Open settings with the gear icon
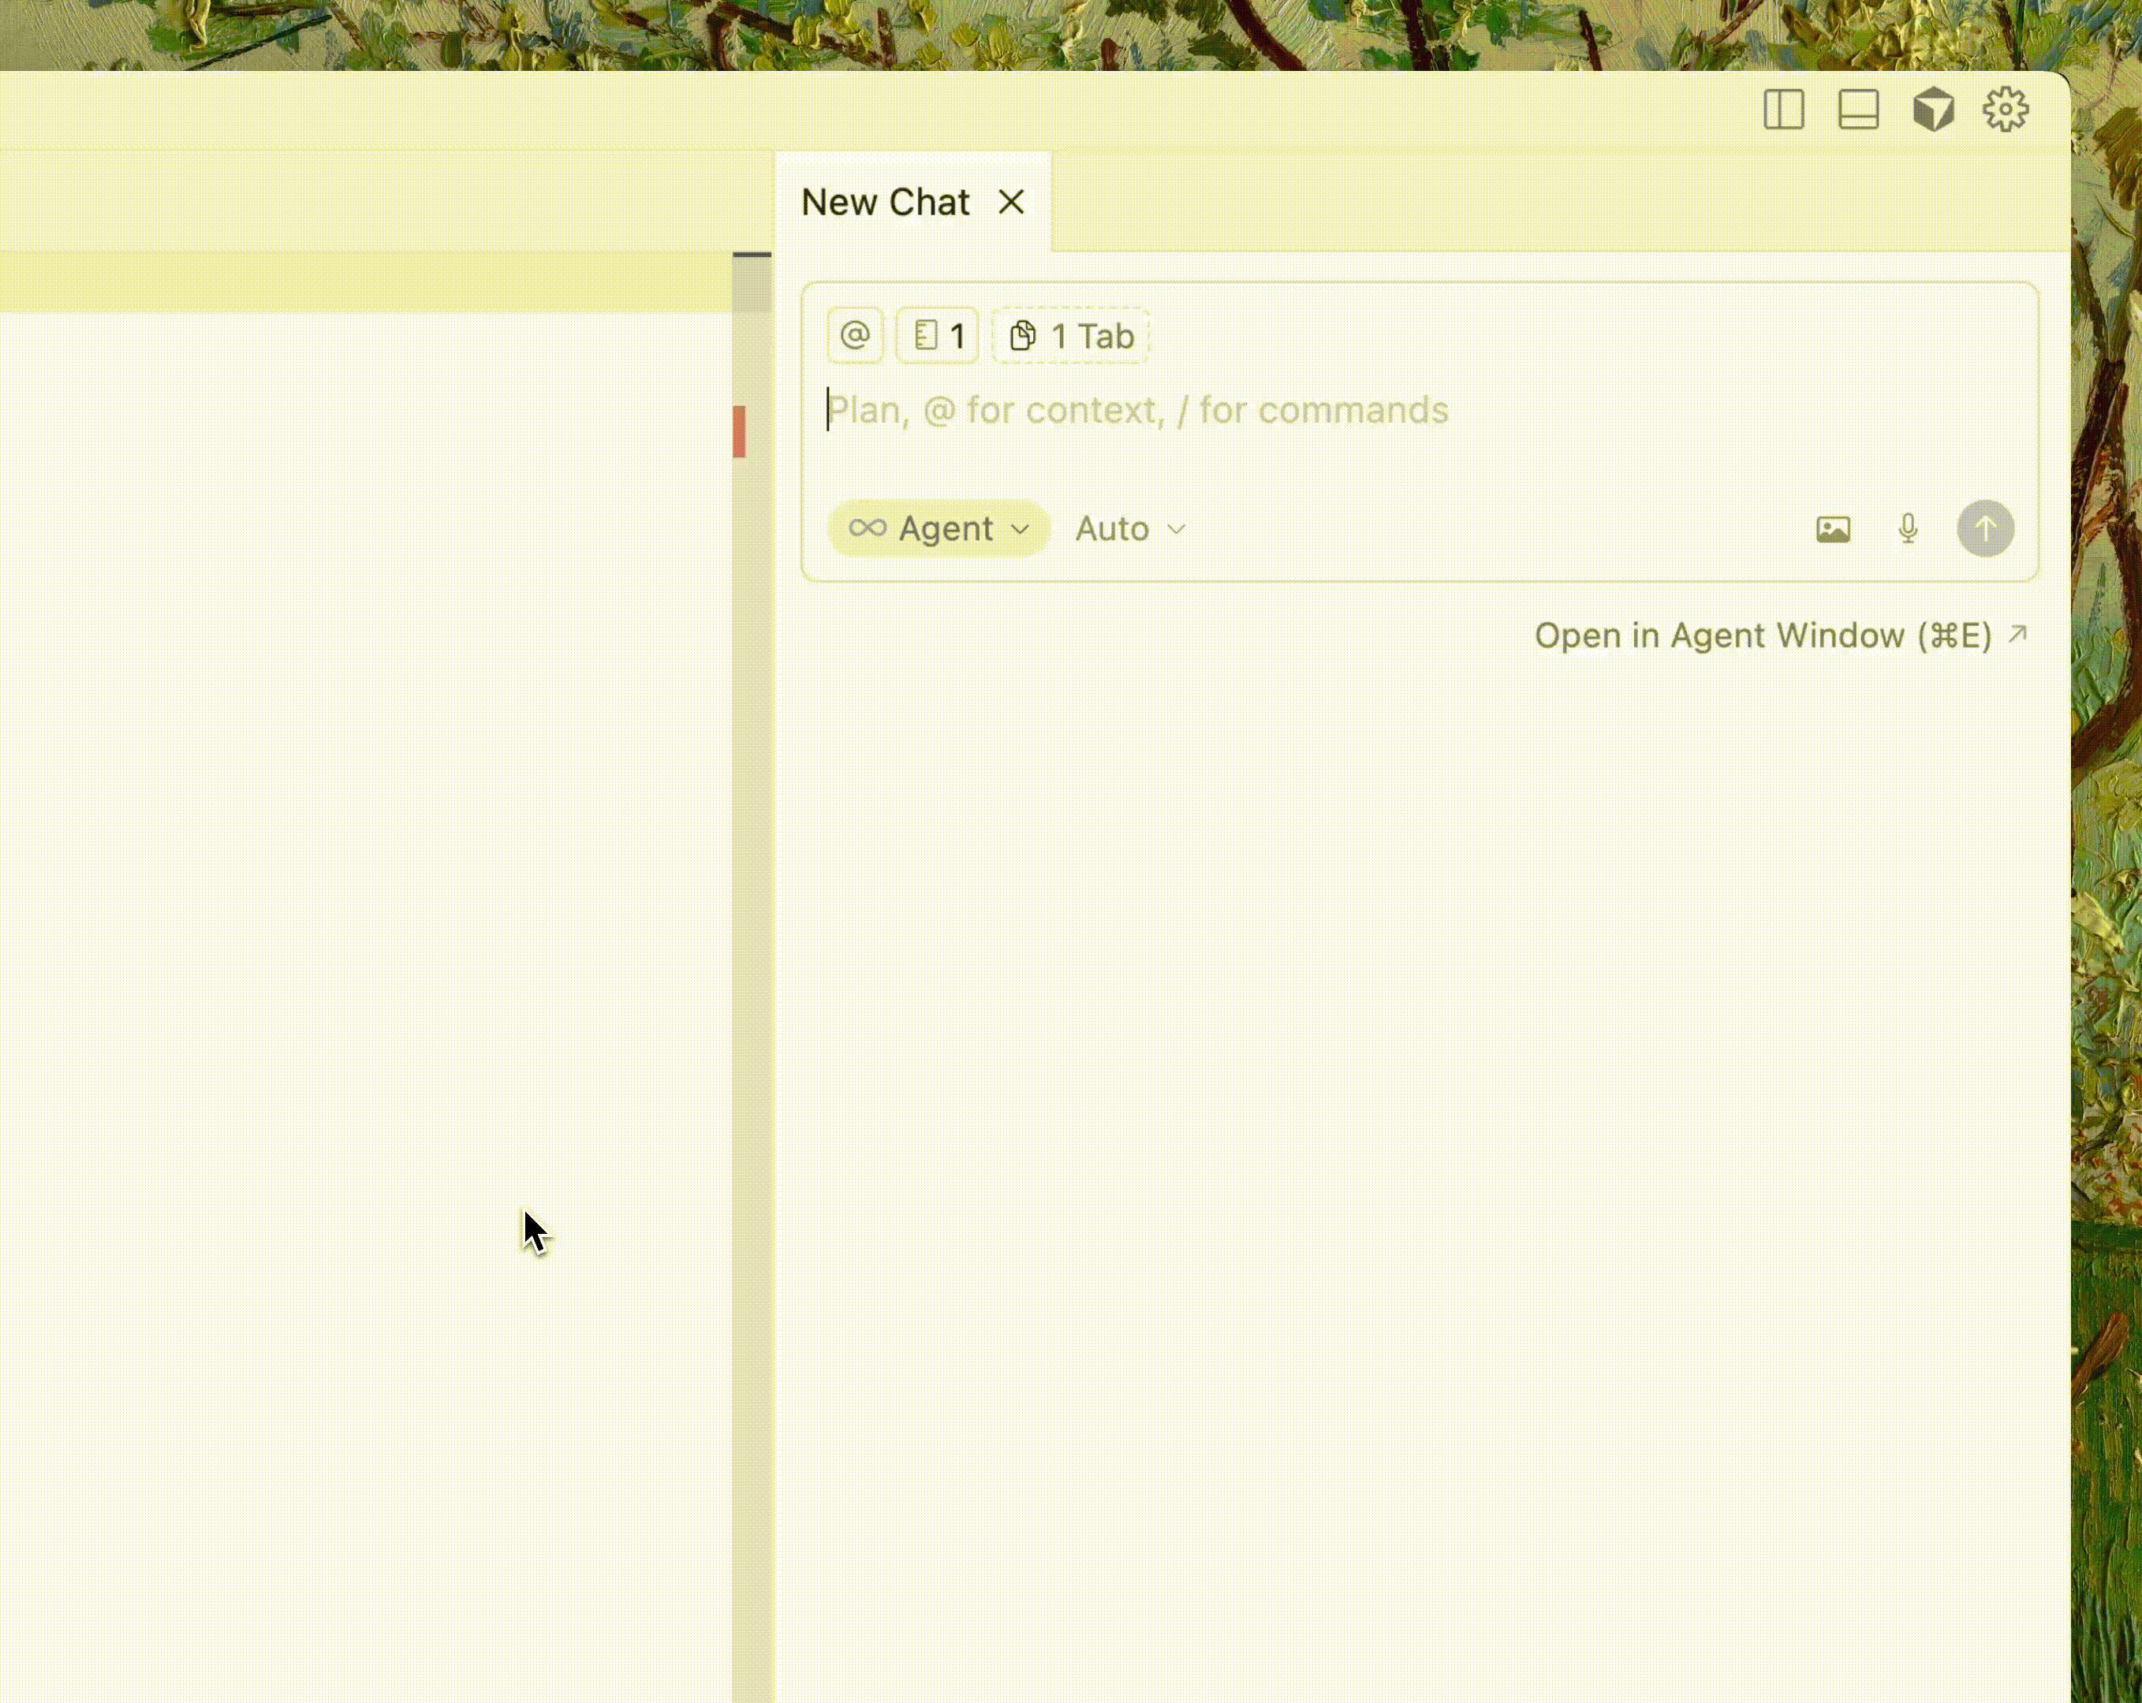This screenshot has width=2142, height=1703. (x=2006, y=110)
